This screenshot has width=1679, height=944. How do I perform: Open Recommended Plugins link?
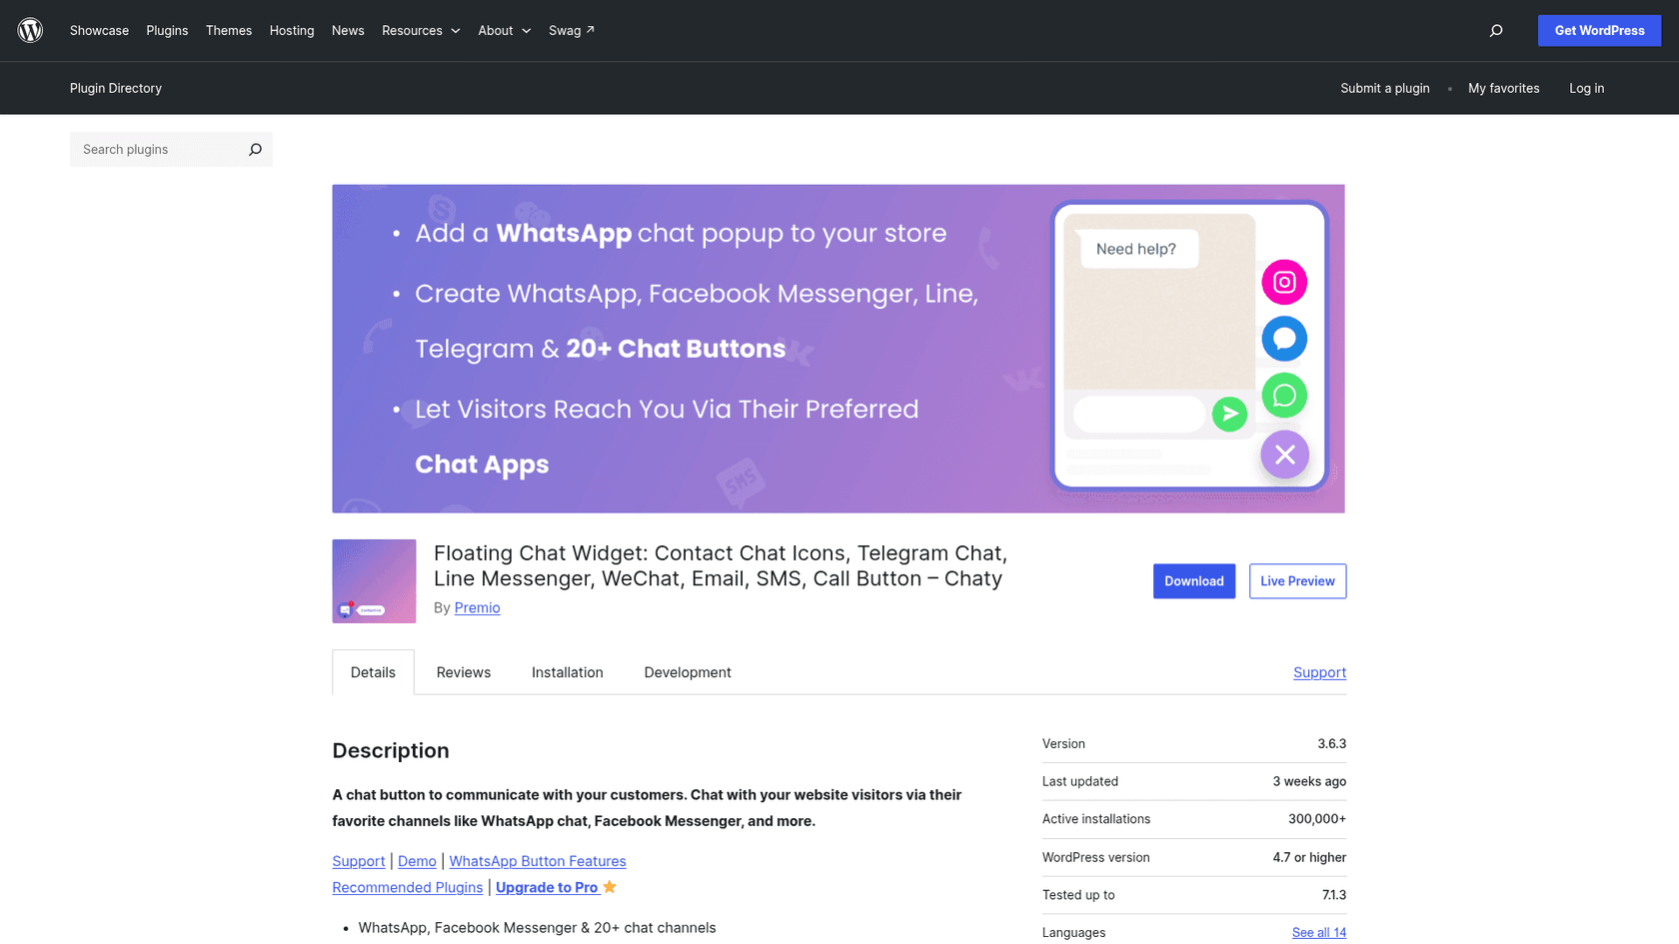407,887
